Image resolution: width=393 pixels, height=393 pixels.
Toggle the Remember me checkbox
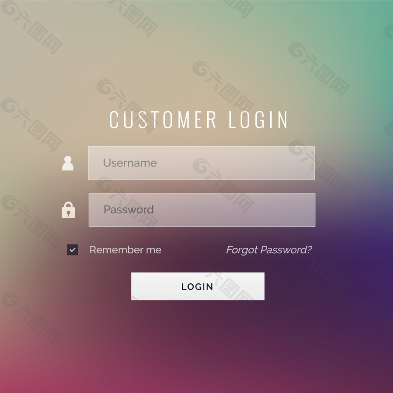72,250
